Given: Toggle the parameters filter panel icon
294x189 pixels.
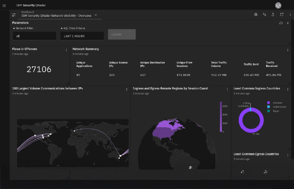Looking at the screenshot, I should [x=14, y=15].
